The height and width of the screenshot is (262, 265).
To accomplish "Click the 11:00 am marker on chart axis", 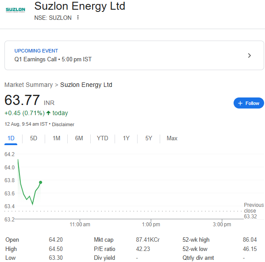I will [80, 224].
